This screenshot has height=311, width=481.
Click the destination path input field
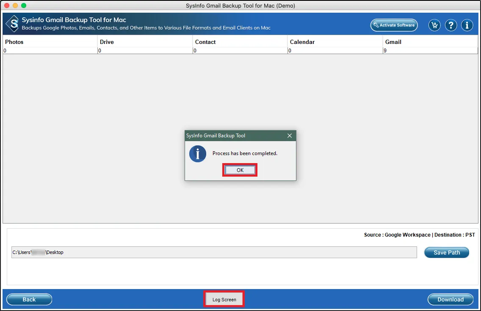pos(214,252)
